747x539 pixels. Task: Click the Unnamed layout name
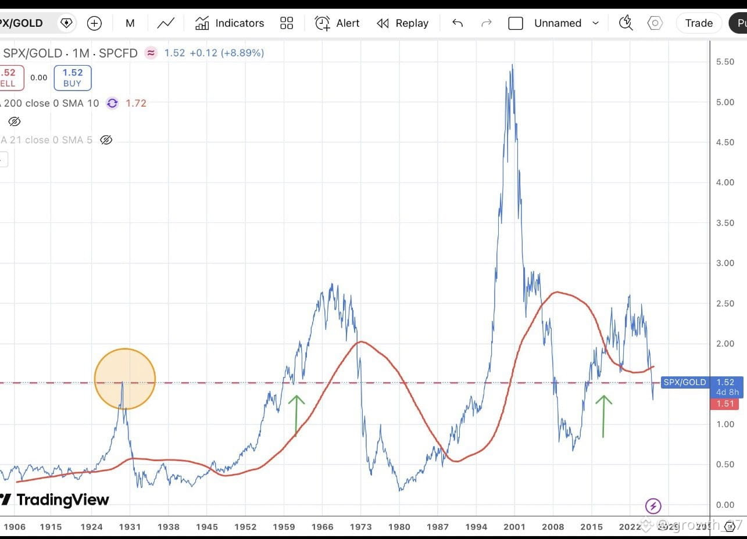tap(558, 23)
